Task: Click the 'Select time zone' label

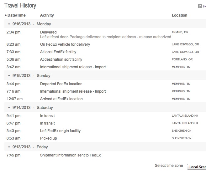Action: click(x=169, y=166)
